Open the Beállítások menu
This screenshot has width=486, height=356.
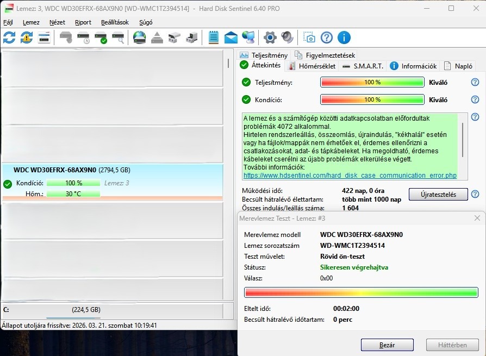pyautogui.click(x=115, y=22)
